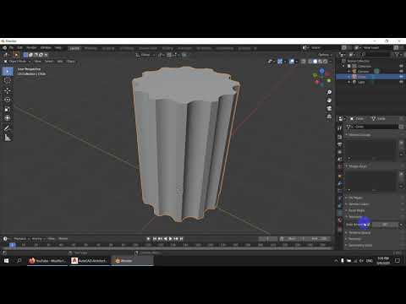Toggle snapping in the viewport header

click(169, 55)
